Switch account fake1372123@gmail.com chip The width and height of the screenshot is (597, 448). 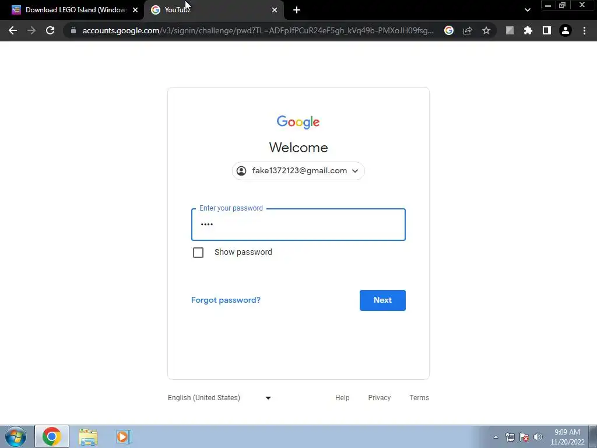(x=298, y=171)
